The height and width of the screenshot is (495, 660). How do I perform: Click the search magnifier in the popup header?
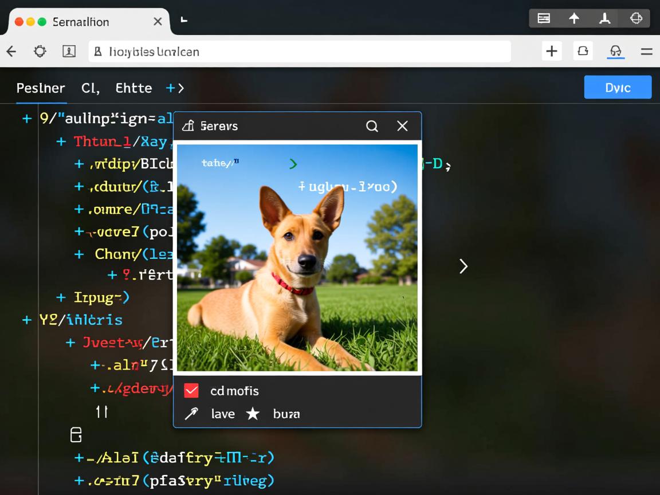(372, 126)
